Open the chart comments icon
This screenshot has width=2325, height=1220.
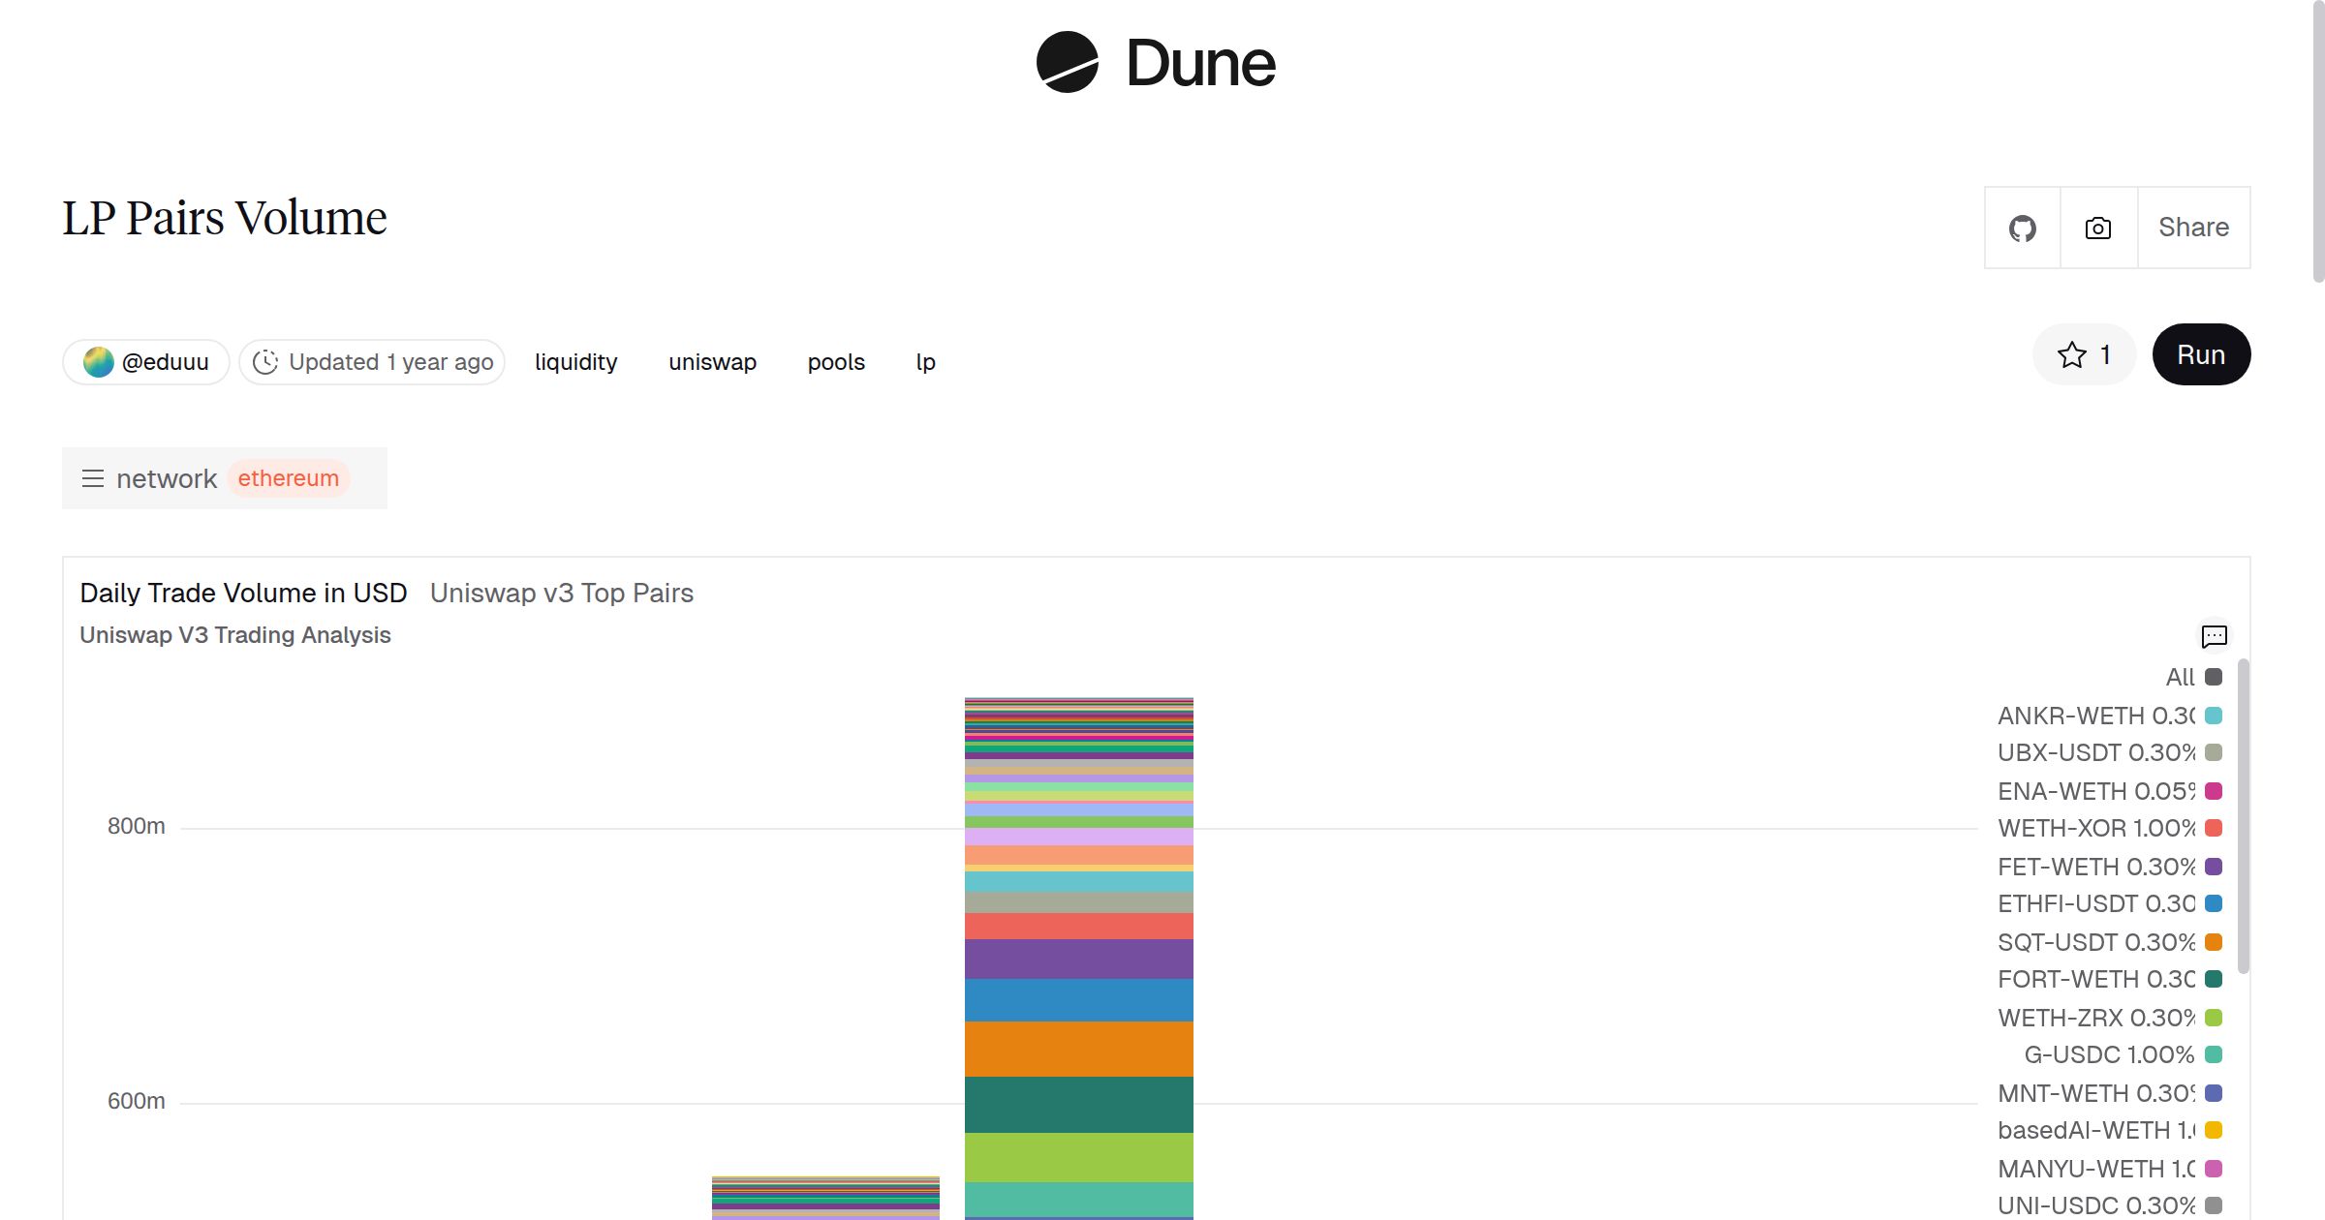tap(2214, 636)
